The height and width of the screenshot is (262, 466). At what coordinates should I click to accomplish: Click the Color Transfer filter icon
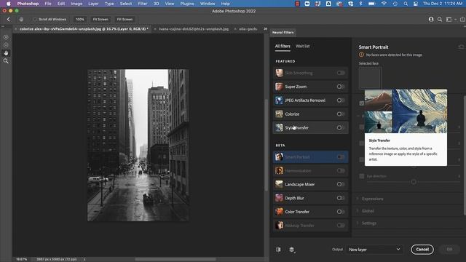[279, 212]
